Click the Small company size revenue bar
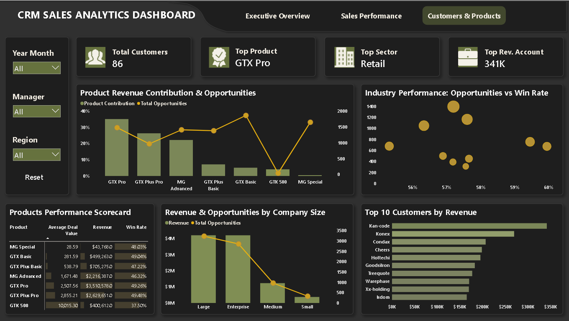Image resolution: width=569 pixels, height=321 pixels. tap(307, 300)
